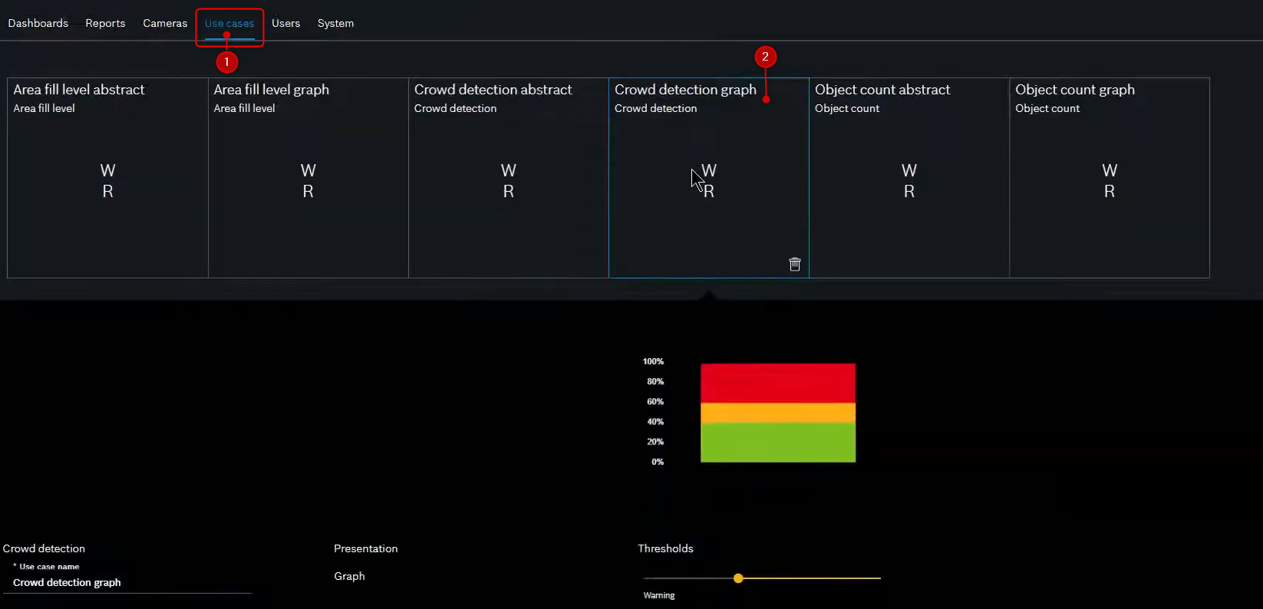
Task: Choose the Crowd detection abstract card
Action: (x=508, y=178)
